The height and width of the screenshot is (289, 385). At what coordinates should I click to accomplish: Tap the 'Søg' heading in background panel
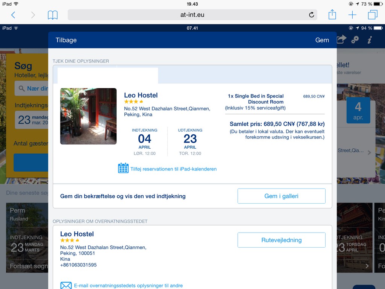(23, 66)
